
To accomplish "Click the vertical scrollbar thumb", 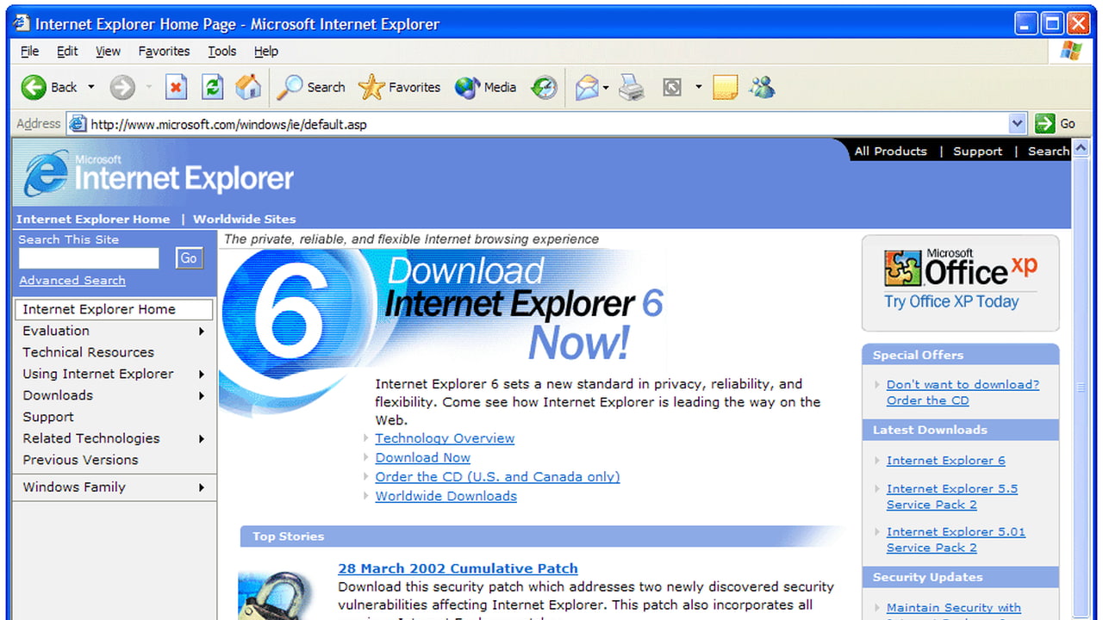I will (1081, 387).
